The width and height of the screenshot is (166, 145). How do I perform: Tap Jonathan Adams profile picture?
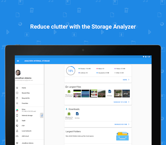tap(18, 72)
